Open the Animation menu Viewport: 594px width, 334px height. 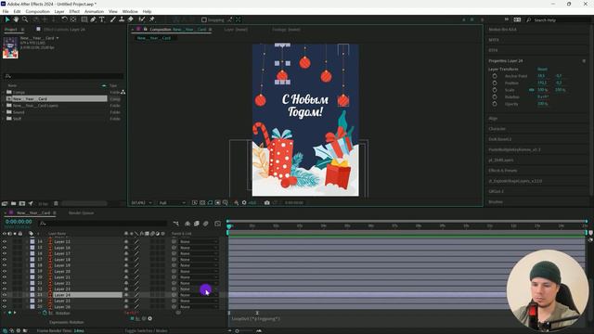pyautogui.click(x=94, y=11)
